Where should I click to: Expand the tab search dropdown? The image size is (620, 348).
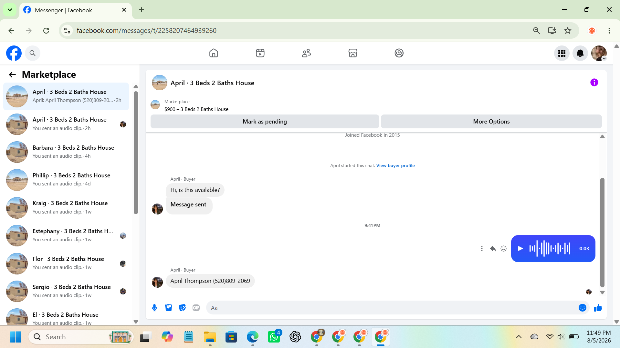(10, 10)
